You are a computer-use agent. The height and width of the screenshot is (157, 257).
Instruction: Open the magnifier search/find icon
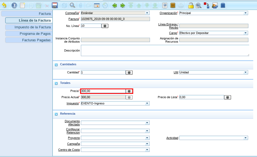(x=72, y=5)
